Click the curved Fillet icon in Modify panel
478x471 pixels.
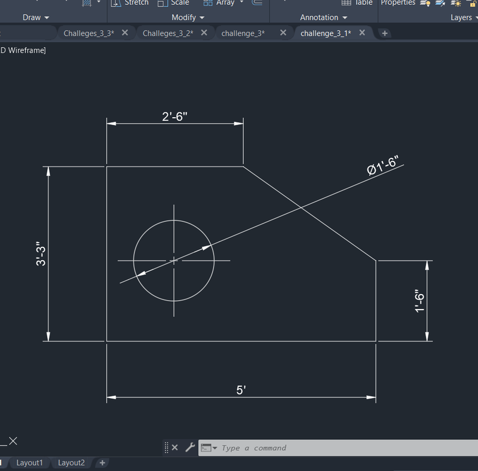pyautogui.click(x=256, y=2)
